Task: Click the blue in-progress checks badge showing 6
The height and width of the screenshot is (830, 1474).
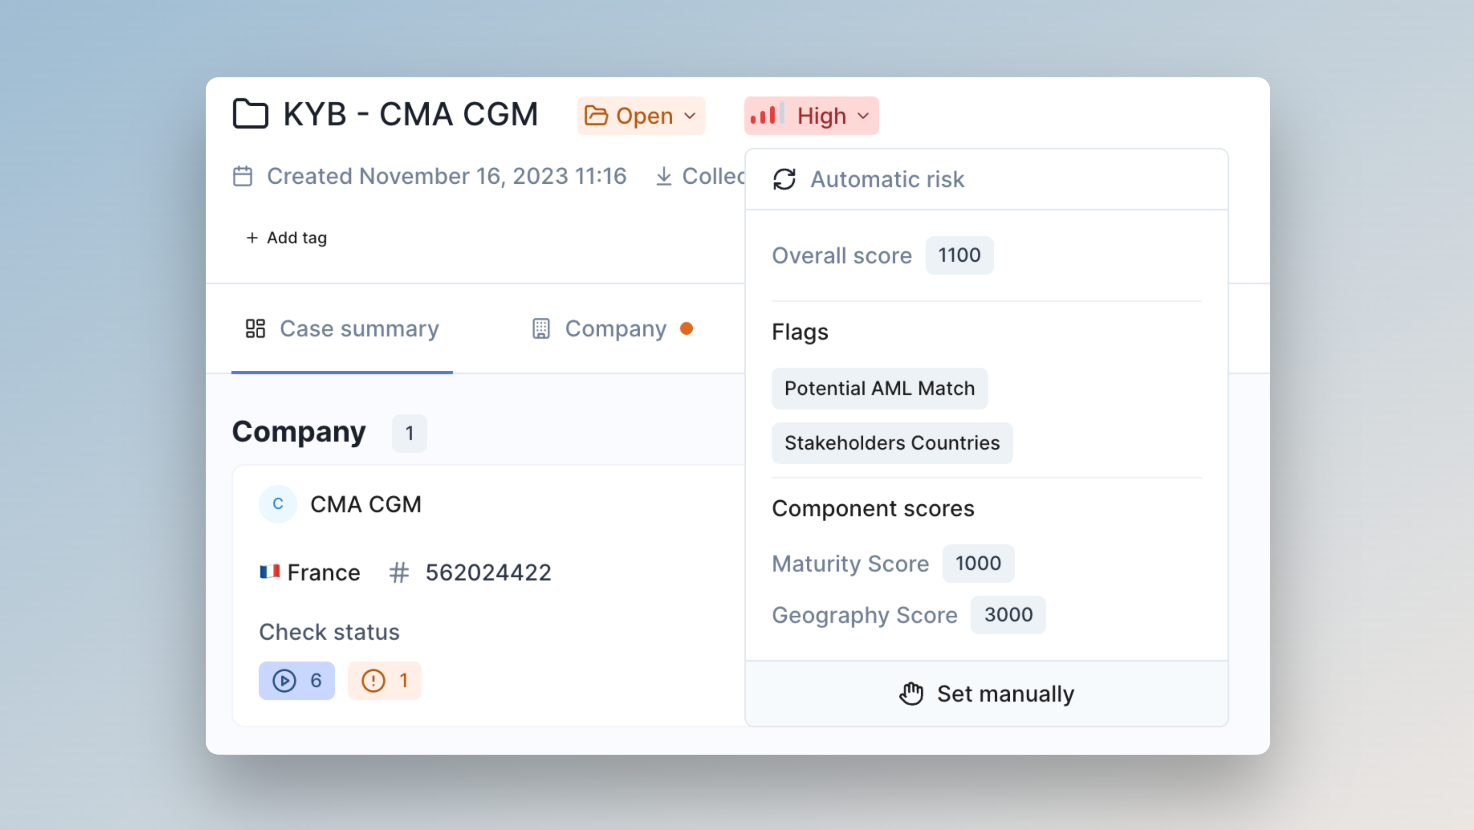Action: click(x=296, y=681)
